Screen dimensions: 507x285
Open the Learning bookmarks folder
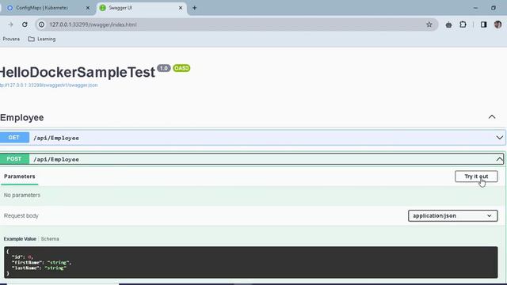[42, 39]
